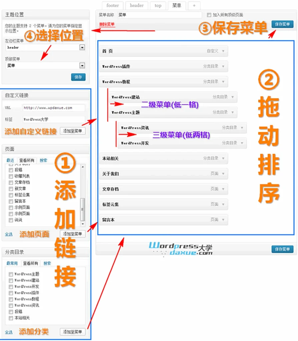The width and height of the screenshot is (298, 341).
Task: Click the URL input field in 自定义链接
Action: pyautogui.click(x=54, y=108)
